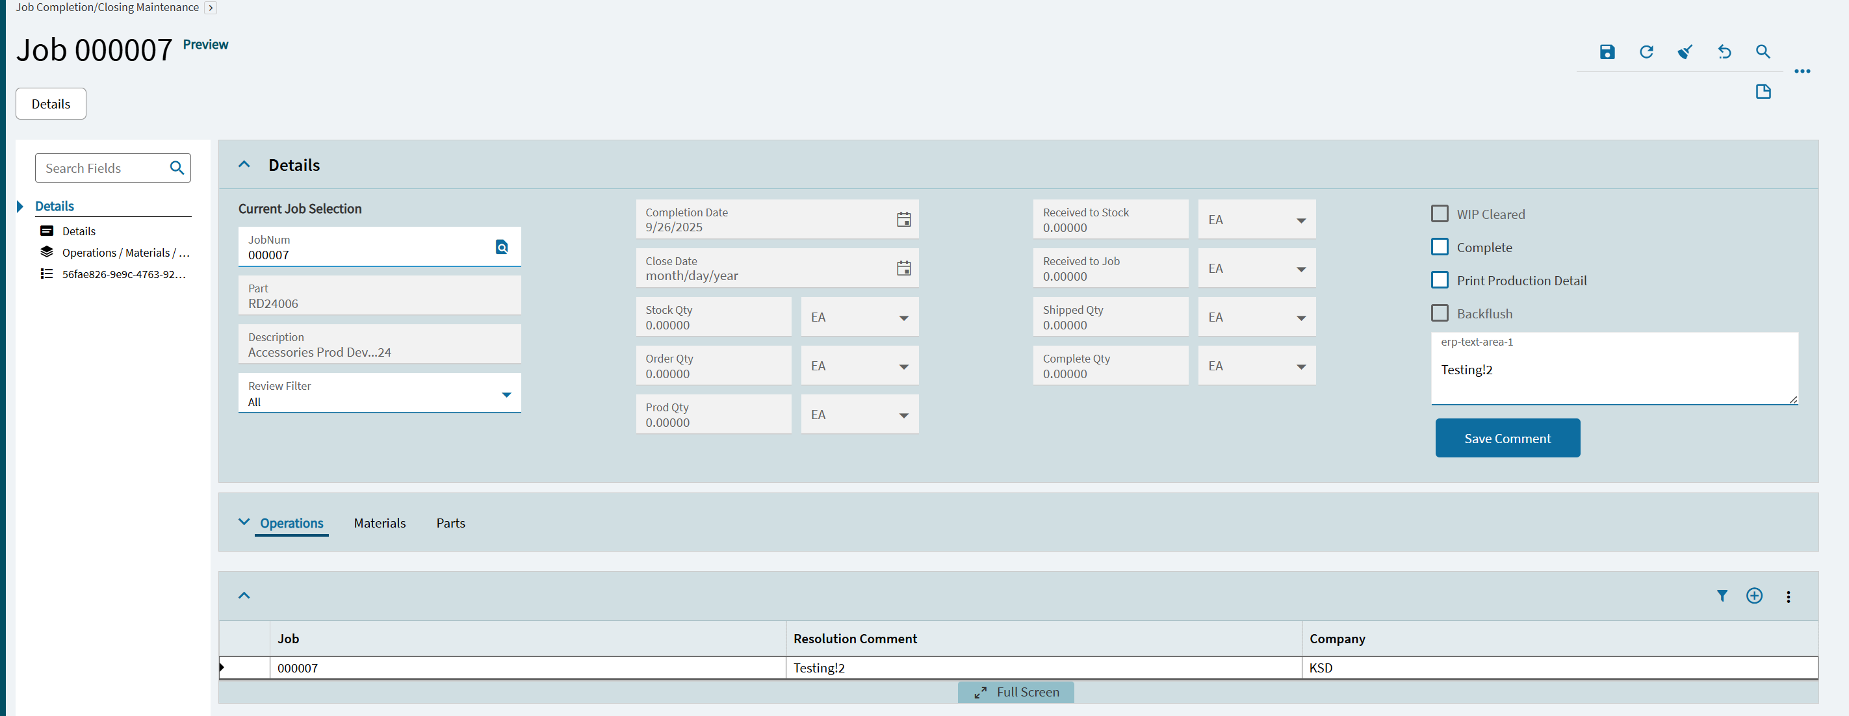Screen dimensions: 1849x716
Task: Check the Complete checkbox
Action: pyautogui.click(x=1439, y=247)
